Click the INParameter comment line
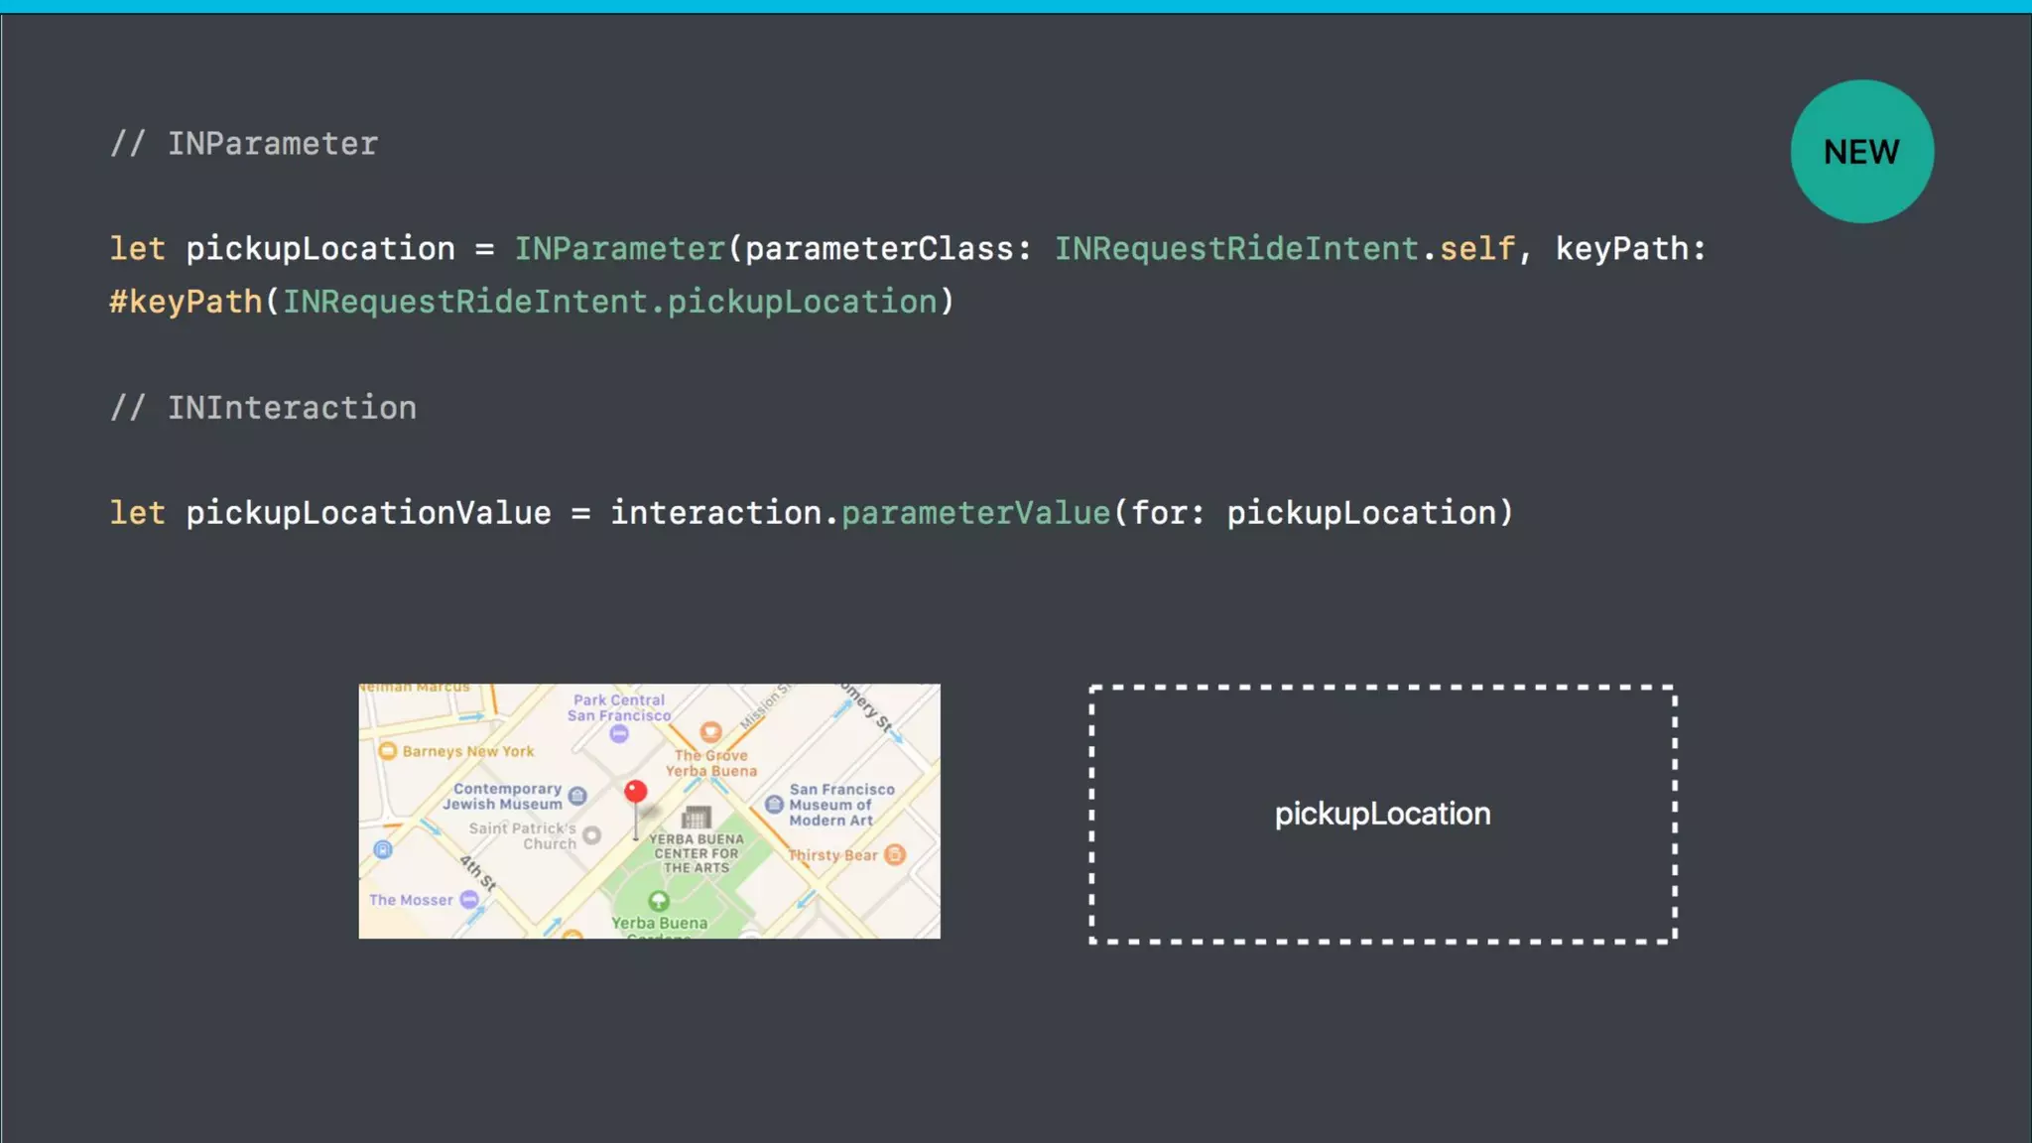The height and width of the screenshot is (1143, 2032). coord(244,144)
